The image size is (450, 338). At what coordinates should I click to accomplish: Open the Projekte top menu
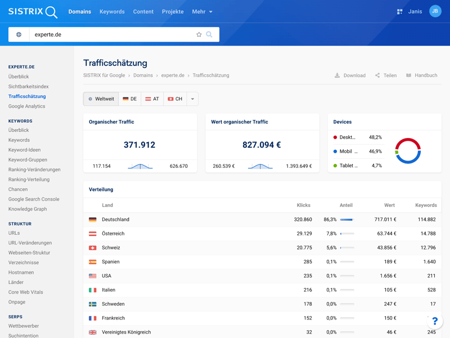pyautogui.click(x=173, y=12)
